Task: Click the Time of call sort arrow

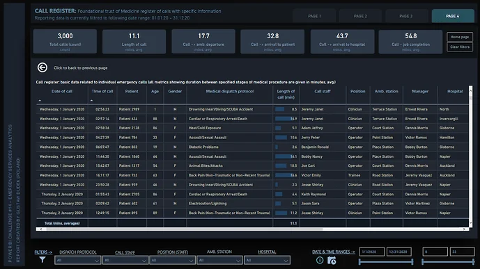Action: (x=91, y=100)
